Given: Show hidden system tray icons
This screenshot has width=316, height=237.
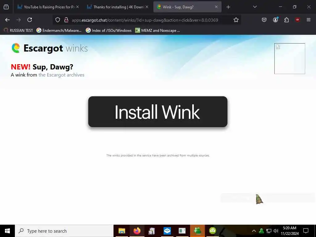Looking at the screenshot, I should pos(254,231).
